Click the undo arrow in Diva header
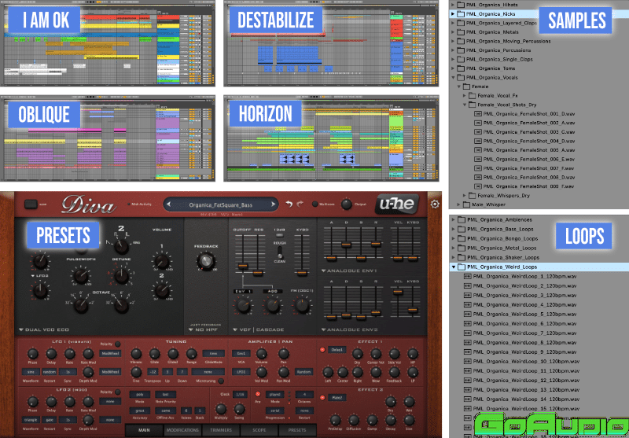Viewport: 629px width, 438px height. point(289,204)
